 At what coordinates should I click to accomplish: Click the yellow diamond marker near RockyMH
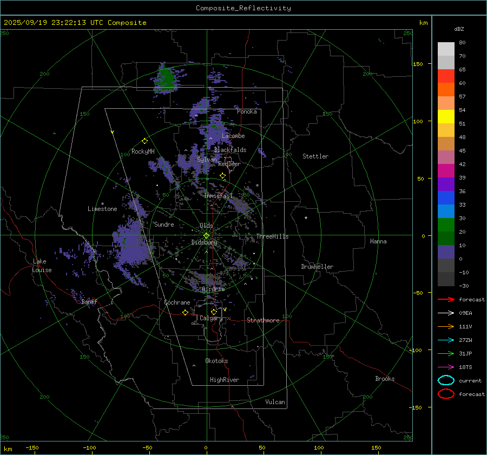[144, 141]
